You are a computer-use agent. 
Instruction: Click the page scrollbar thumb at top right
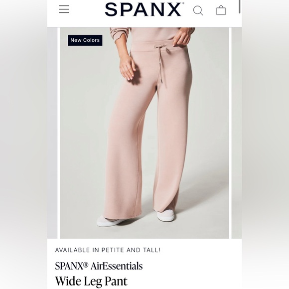point(239,6)
